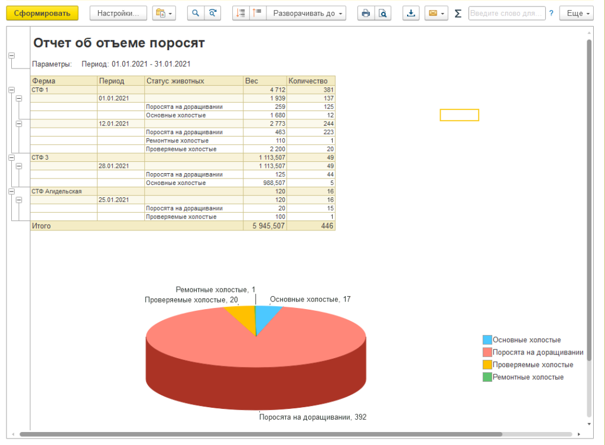Collapse the 12.01.2021 period group
Image resolution: width=605 pixels, height=445 pixels.
click(x=19, y=124)
